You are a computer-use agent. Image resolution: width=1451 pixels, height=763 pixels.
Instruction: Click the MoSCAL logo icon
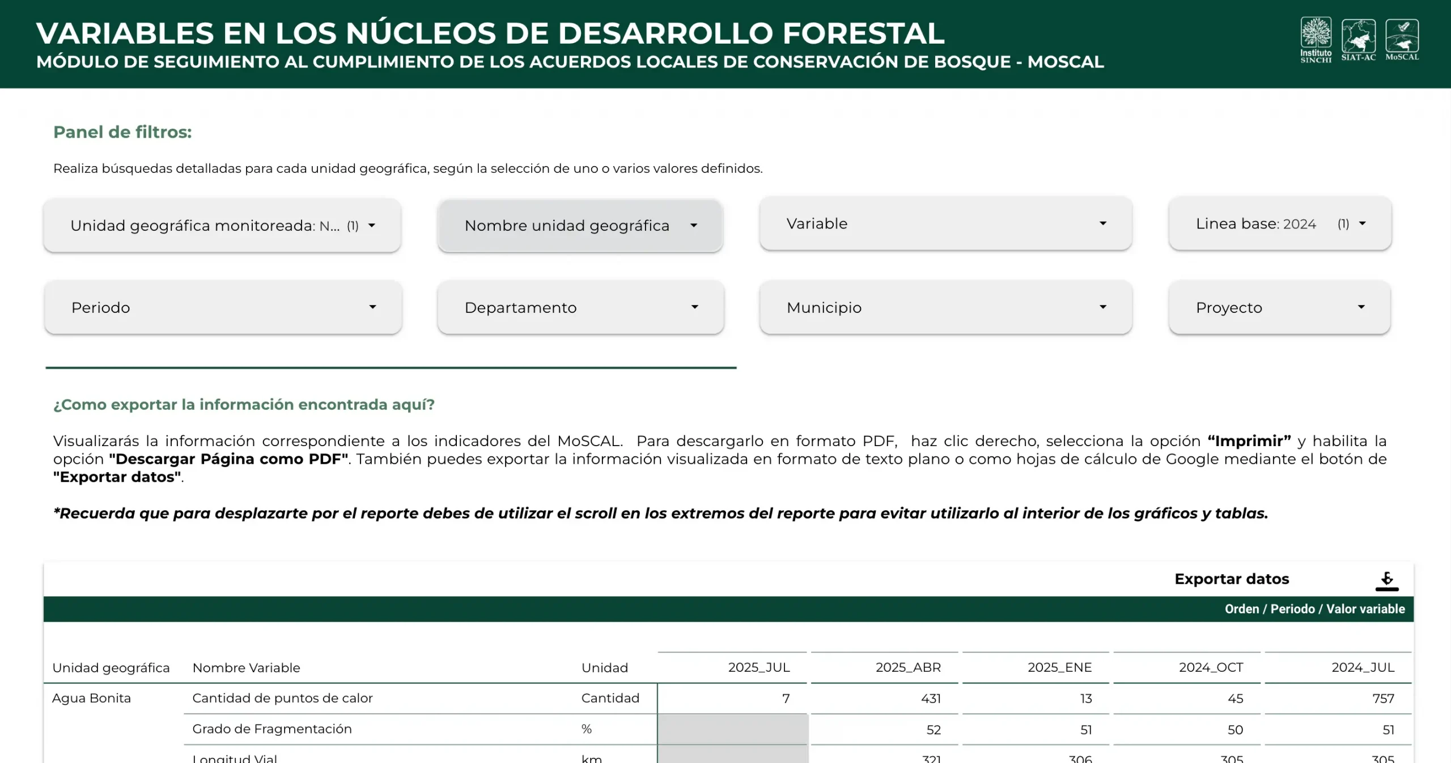pos(1402,39)
